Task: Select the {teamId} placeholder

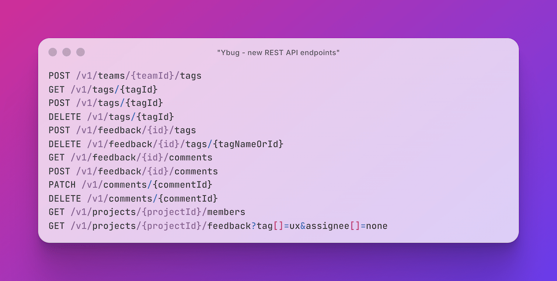Action: (x=153, y=76)
